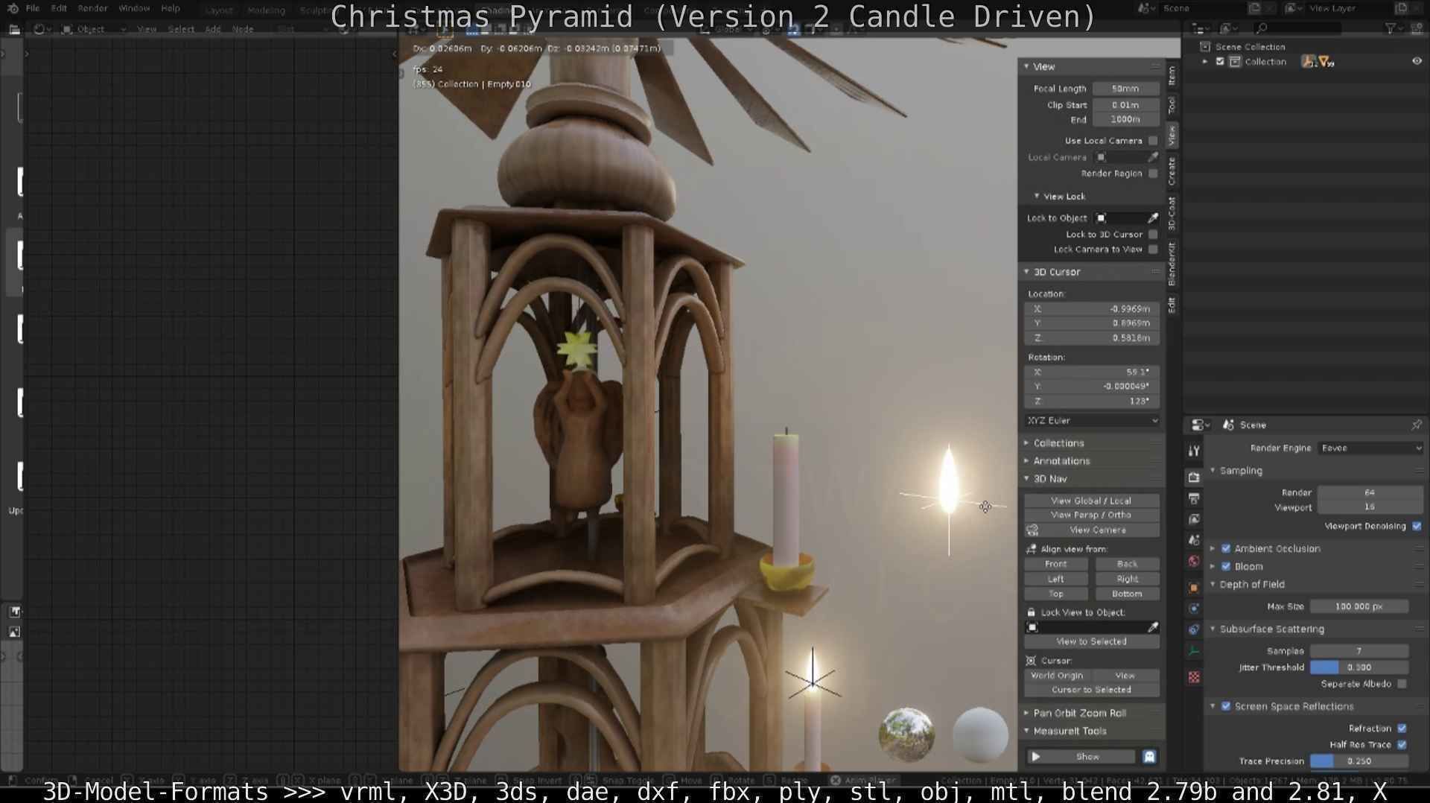Click the Cursor to Selected button
The image size is (1430, 803).
[x=1092, y=690]
